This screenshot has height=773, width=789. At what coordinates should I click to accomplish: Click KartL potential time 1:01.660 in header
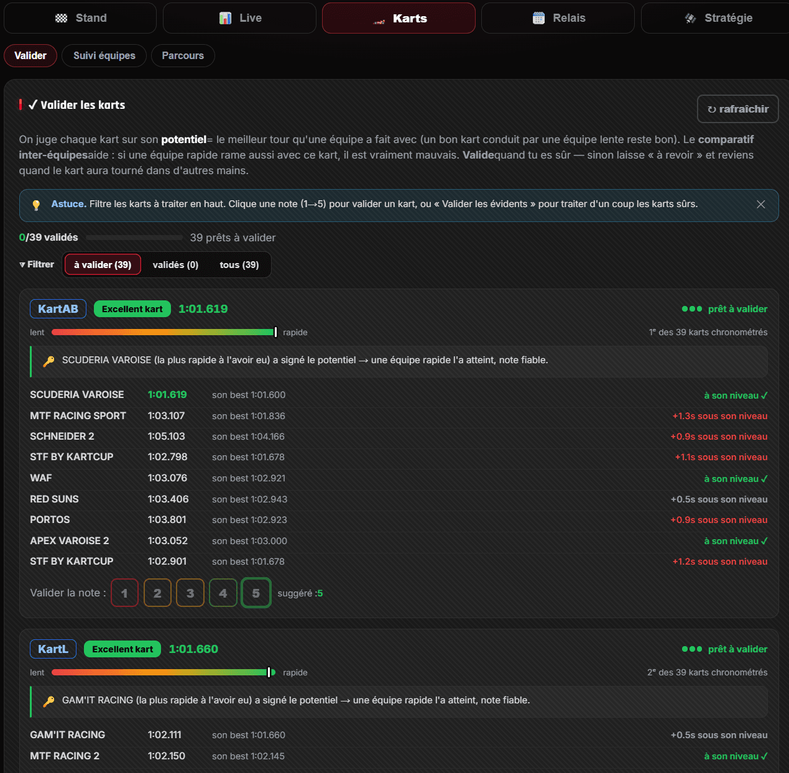pos(193,649)
